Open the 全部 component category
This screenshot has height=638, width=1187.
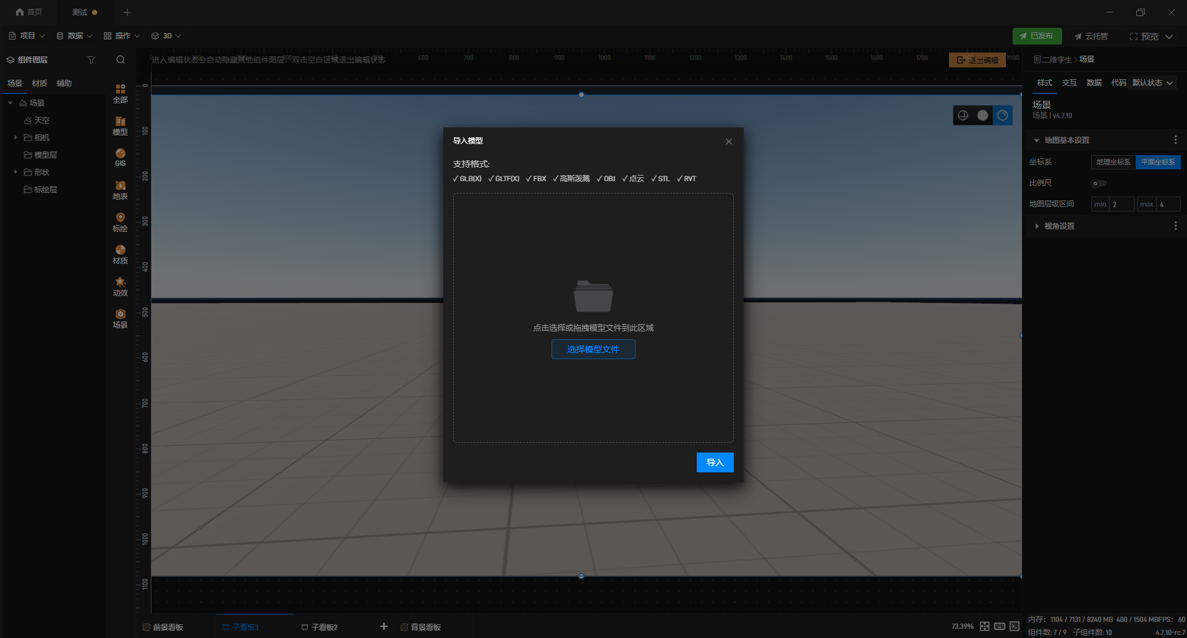120,93
